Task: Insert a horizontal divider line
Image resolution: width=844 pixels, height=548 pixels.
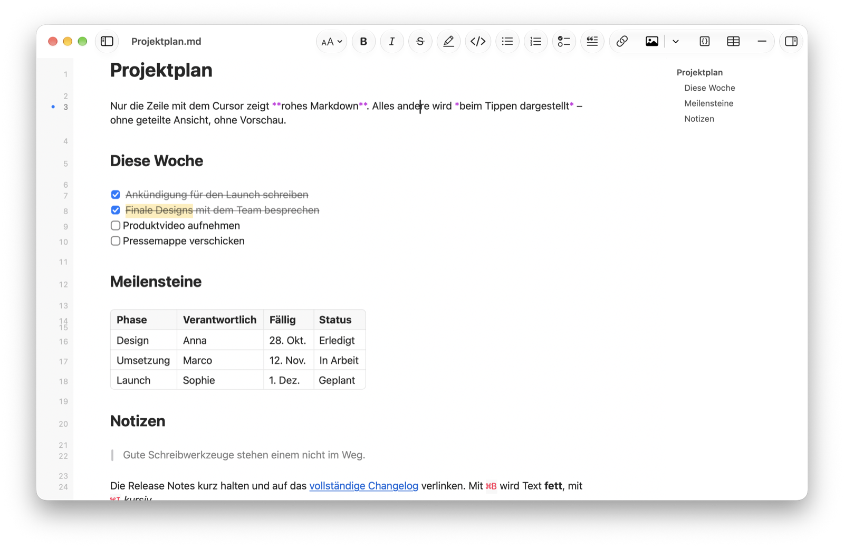Action: 762,41
